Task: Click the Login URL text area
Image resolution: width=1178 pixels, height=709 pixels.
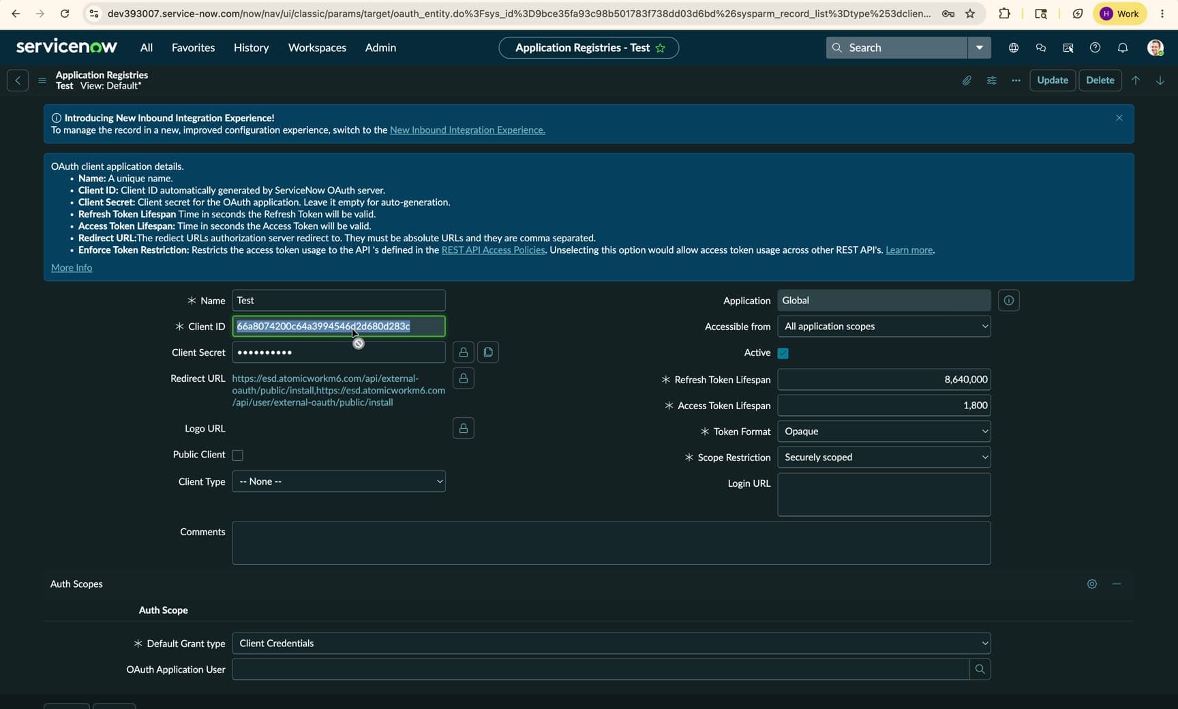Action: (884, 495)
